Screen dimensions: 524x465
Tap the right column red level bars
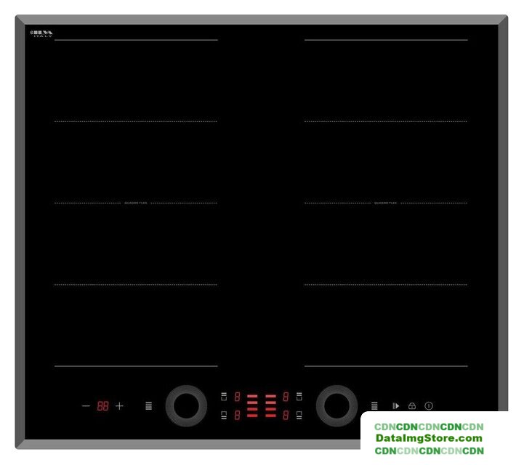270,406
